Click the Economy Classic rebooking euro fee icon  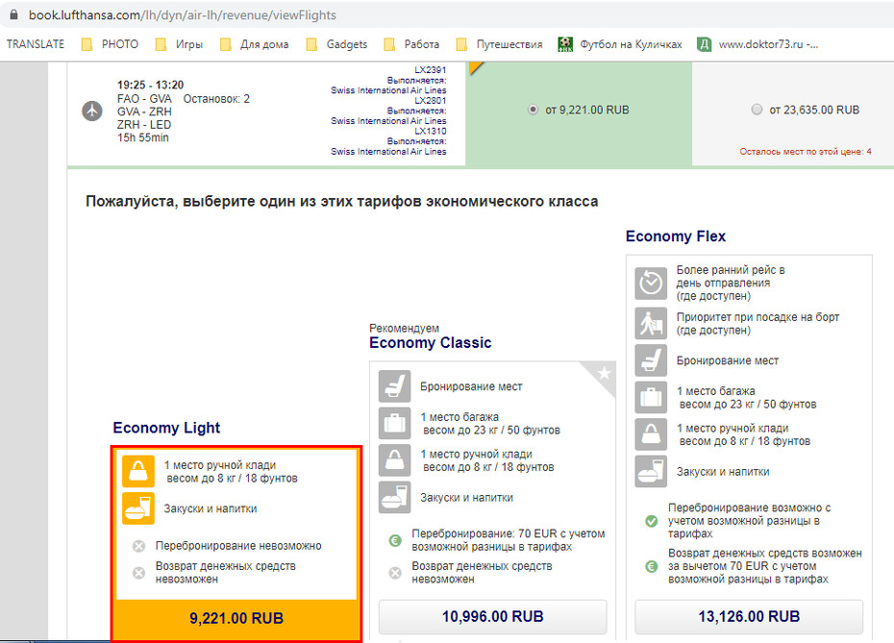point(394,540)
